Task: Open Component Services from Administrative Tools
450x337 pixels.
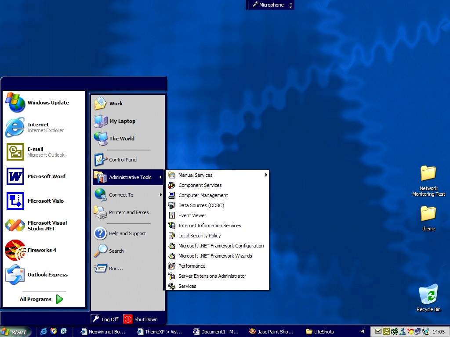Action: click(x=218, y=185)
